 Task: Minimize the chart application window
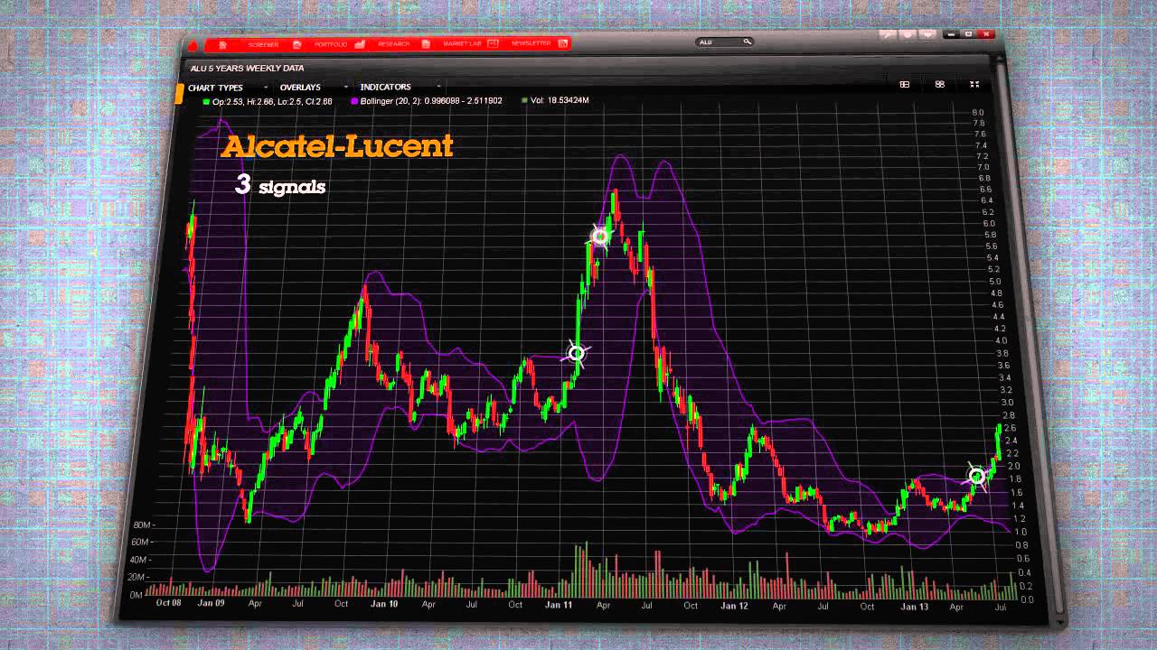[x=950, y=34]
